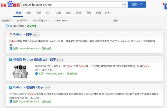Click blue 知 icon in 收藏夹 result source line

tap(11, 101)
